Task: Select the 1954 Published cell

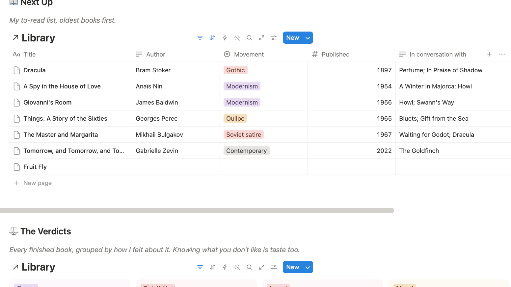Action: coord(352,86)
